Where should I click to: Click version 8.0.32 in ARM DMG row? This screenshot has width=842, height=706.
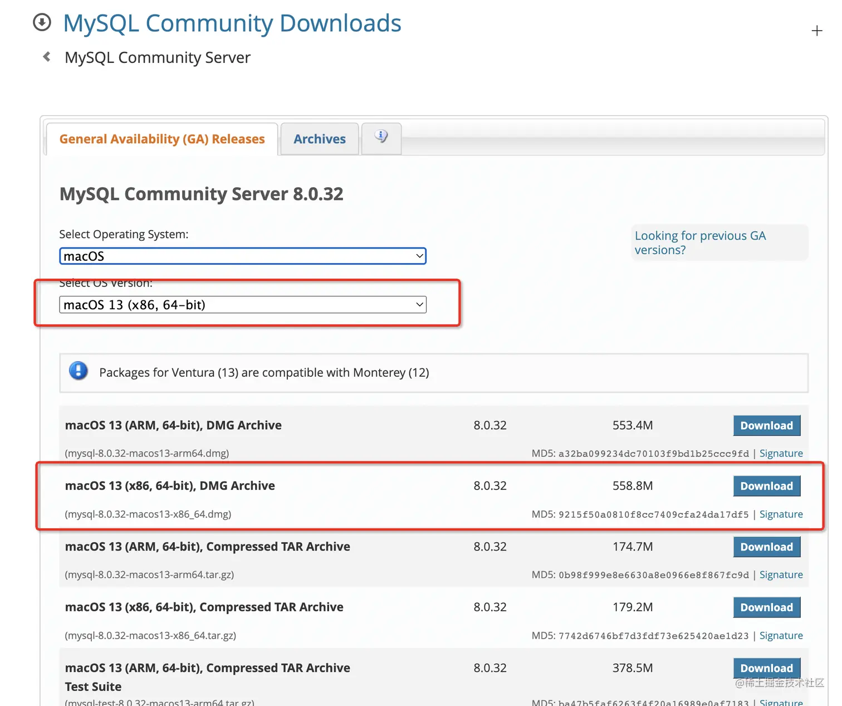click(x=490, y=425)
